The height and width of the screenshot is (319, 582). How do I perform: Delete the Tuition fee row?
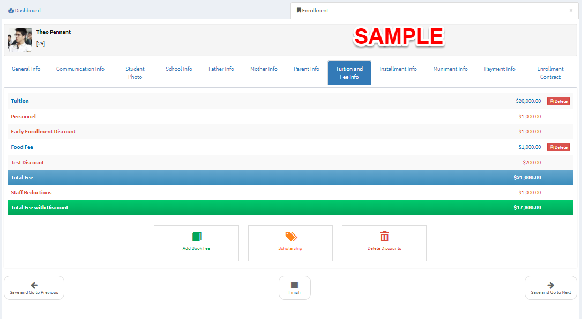click(558, 101)
